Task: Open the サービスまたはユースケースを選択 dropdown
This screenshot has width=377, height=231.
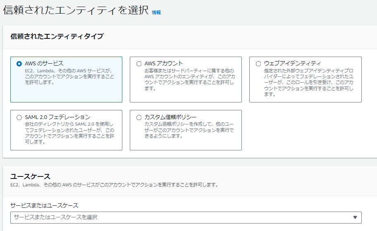Action: pos(186,217)
